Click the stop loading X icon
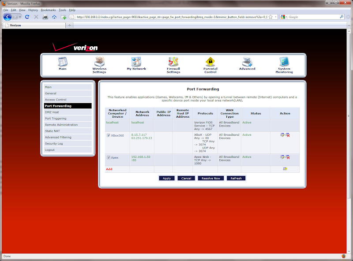This screenshot has width=353, height=261. click(36, 17)
